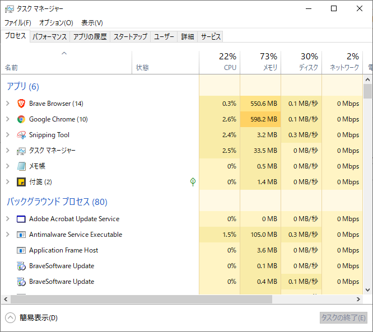This screenshot has height=332, width=373.
Task: Click the 2.6% CPU cell for Chrome
Action: 220,119
